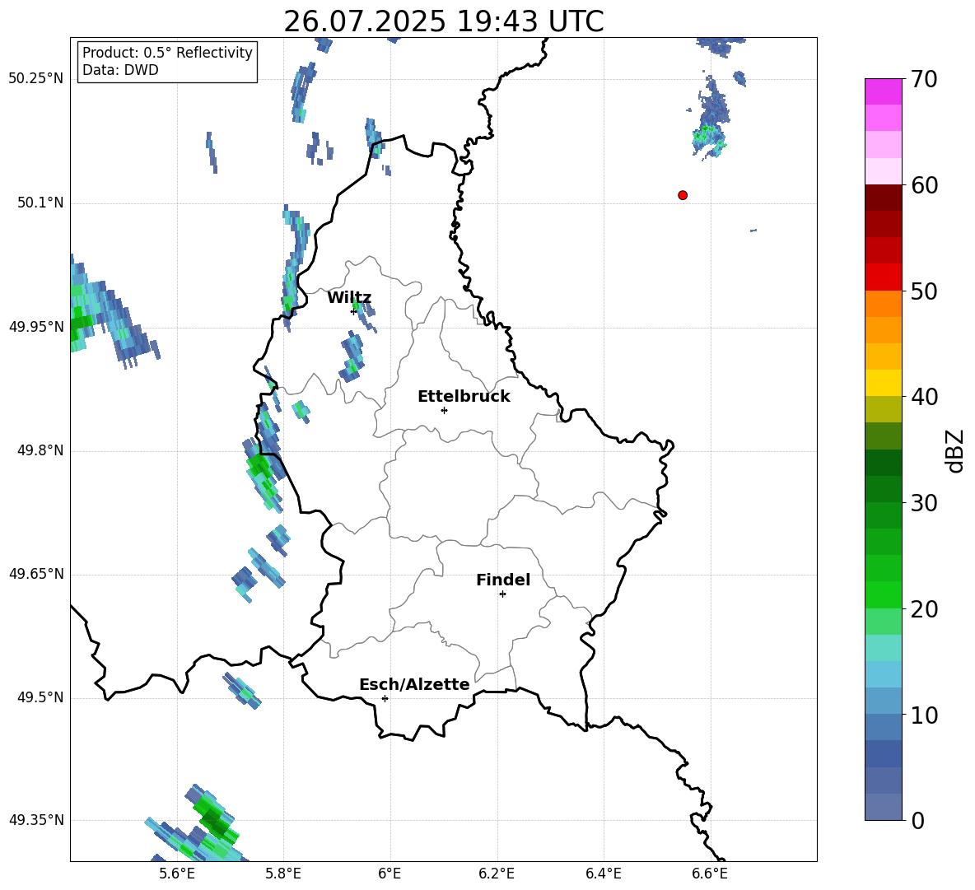
Task: Click the 'Data: DWD' text
Action: [120, 70]
